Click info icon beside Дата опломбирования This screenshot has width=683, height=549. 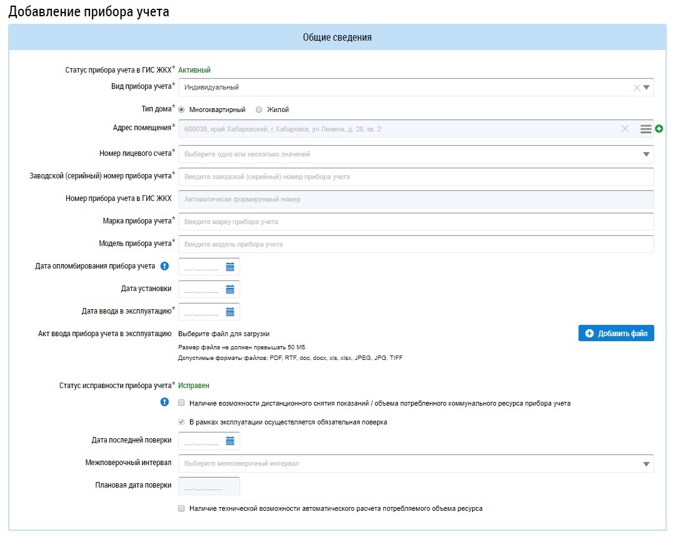click(x=164, y=266)
